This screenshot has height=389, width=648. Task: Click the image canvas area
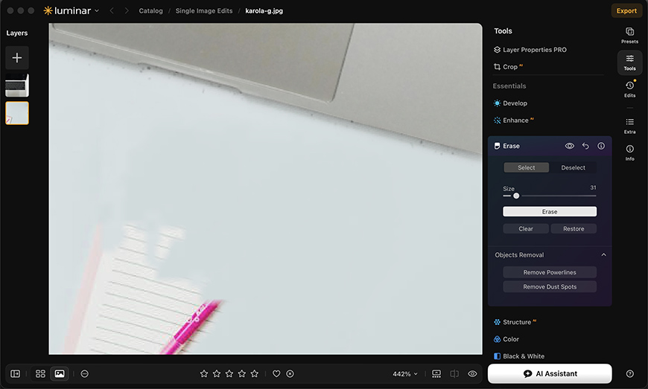click(265, 188)
